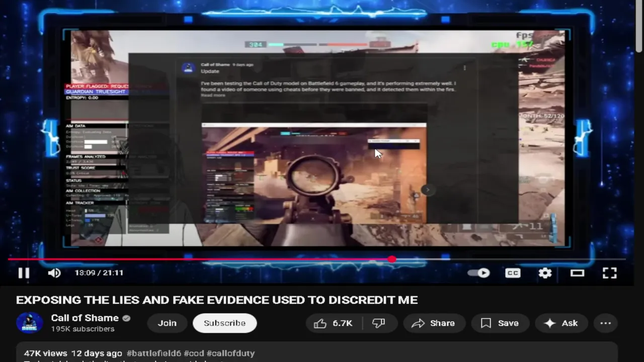Click the 47K views 12 days ago text

pyautogui.click(x=73, y=353)
